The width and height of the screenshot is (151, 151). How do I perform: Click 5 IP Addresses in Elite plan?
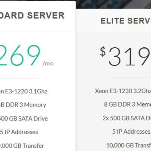[x=131, y=132]
